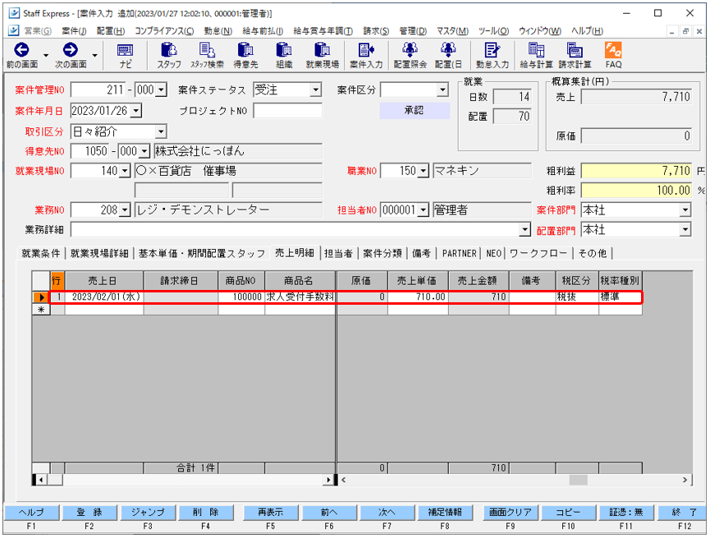This screenshot has height=538, width=710.
Task: Open the 配置(日 toolbar icon
Action: (x=448, y=50)
